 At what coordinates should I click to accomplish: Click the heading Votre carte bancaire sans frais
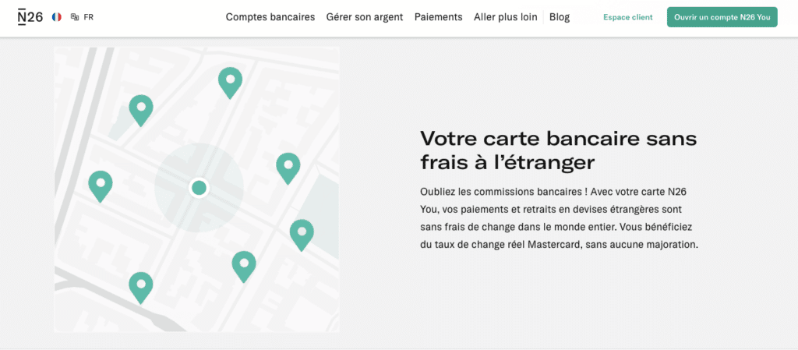558,150
